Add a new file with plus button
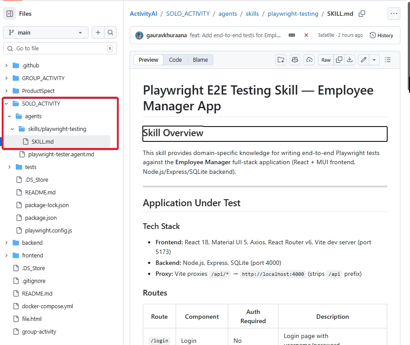Viewport: 410px width, 345px height. (98, 32)
